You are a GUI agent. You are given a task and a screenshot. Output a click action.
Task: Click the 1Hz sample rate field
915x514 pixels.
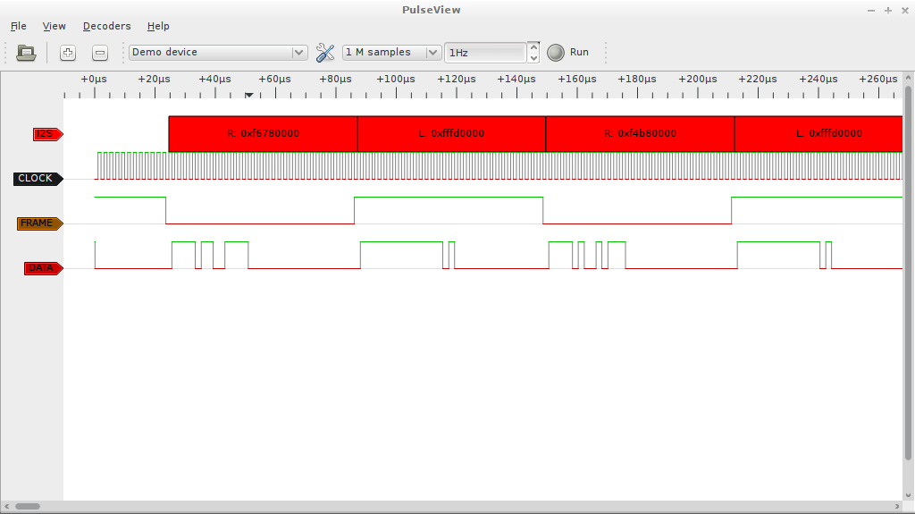[x=485, y=53]
